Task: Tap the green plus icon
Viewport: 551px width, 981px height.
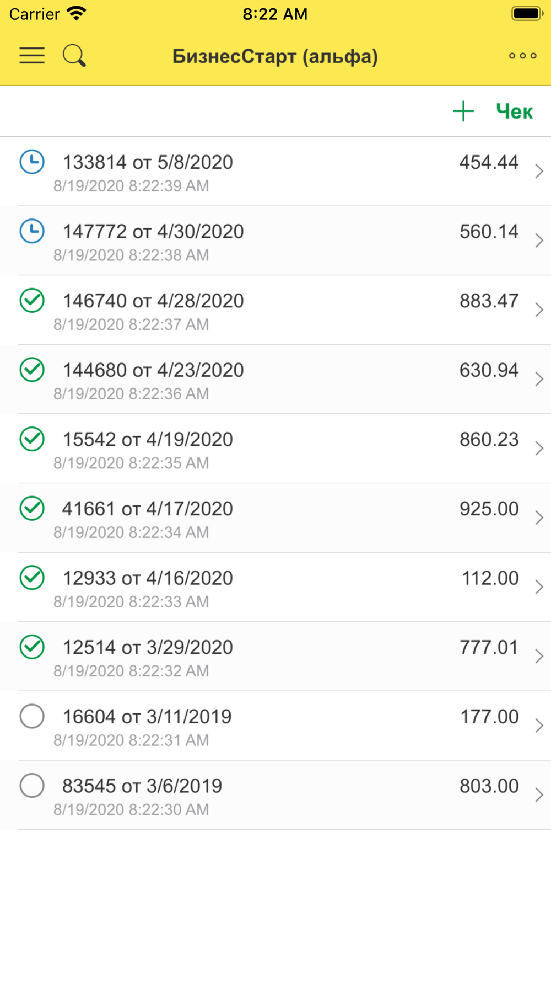Action: pos(463,111)
